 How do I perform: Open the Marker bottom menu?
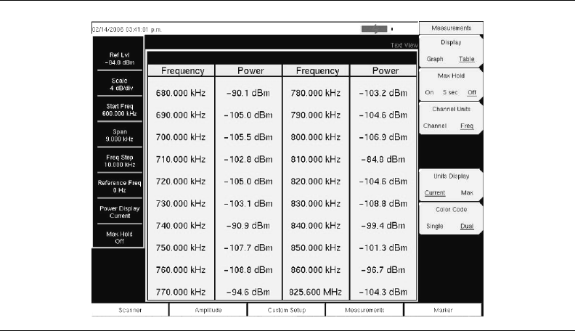pyautogui.click(x=443, y=310)
